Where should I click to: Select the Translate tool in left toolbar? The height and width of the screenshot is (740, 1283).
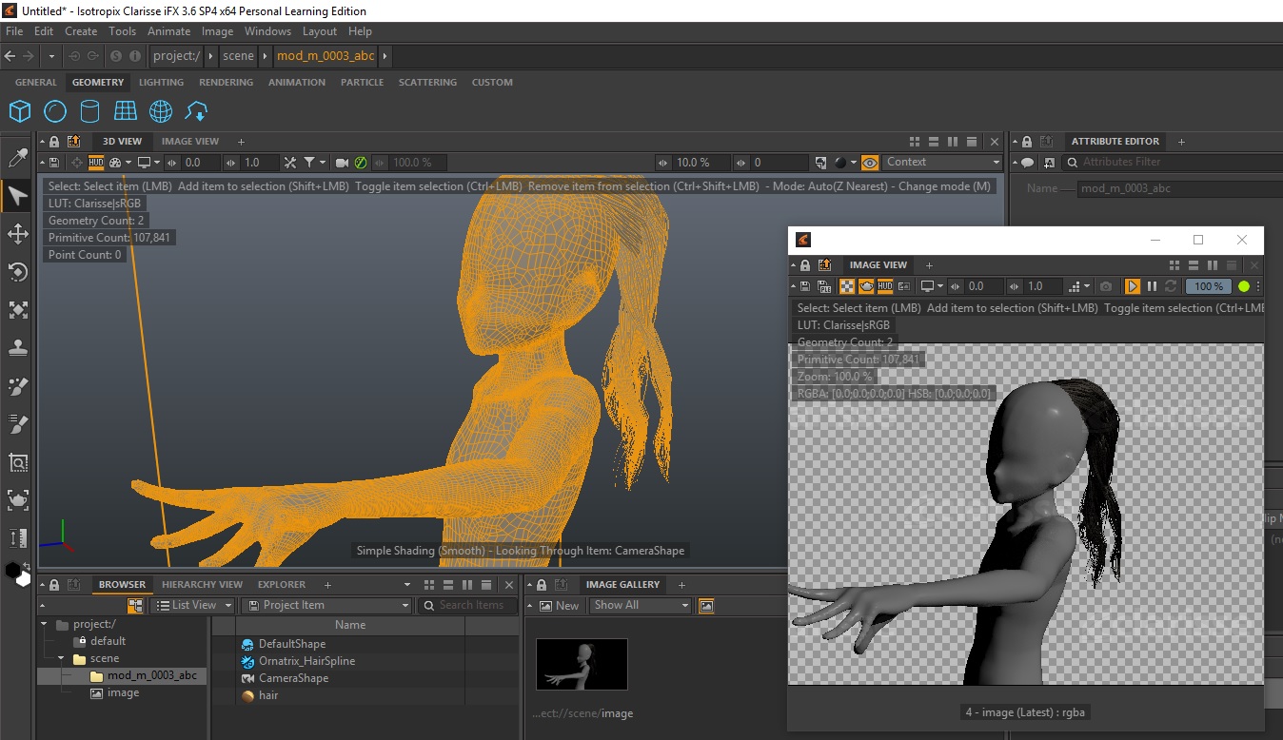[17, 234]
